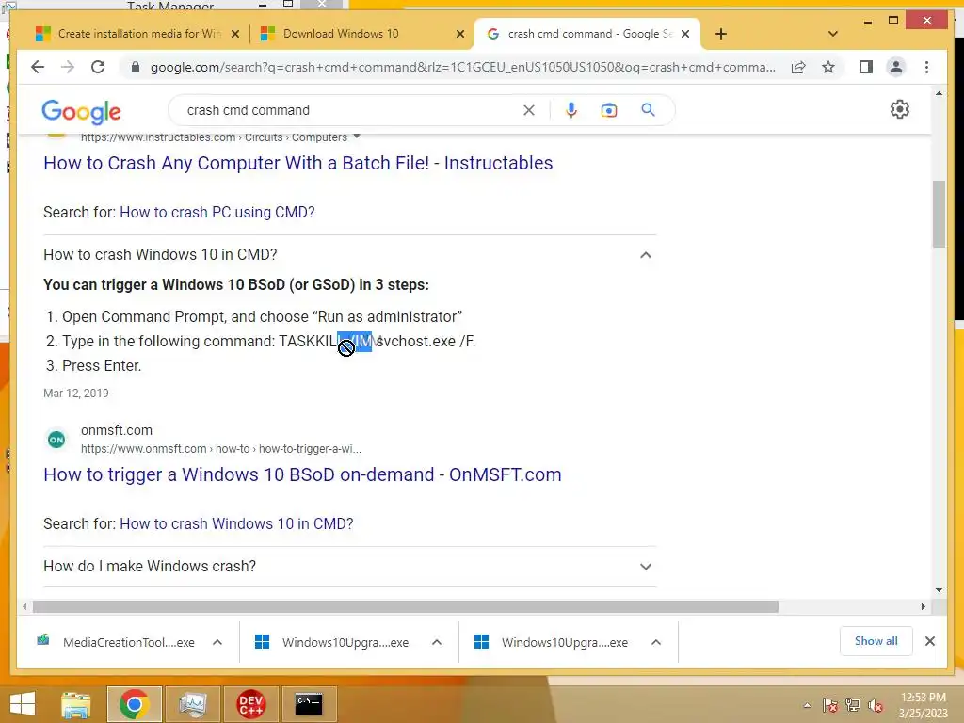Click the onmsft.com site favicon
Screen dimensions: 964x723
[x=56, y=440]
